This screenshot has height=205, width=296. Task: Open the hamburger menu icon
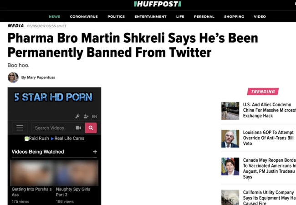(20, 128)
